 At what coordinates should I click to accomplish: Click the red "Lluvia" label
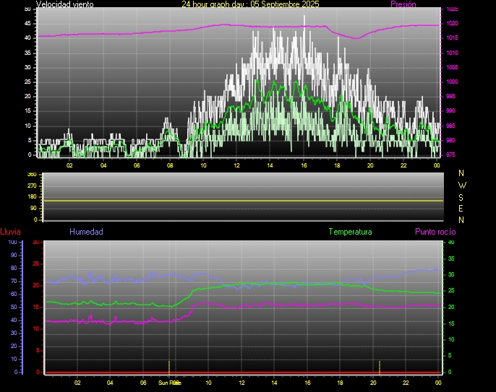pos(10,232)
